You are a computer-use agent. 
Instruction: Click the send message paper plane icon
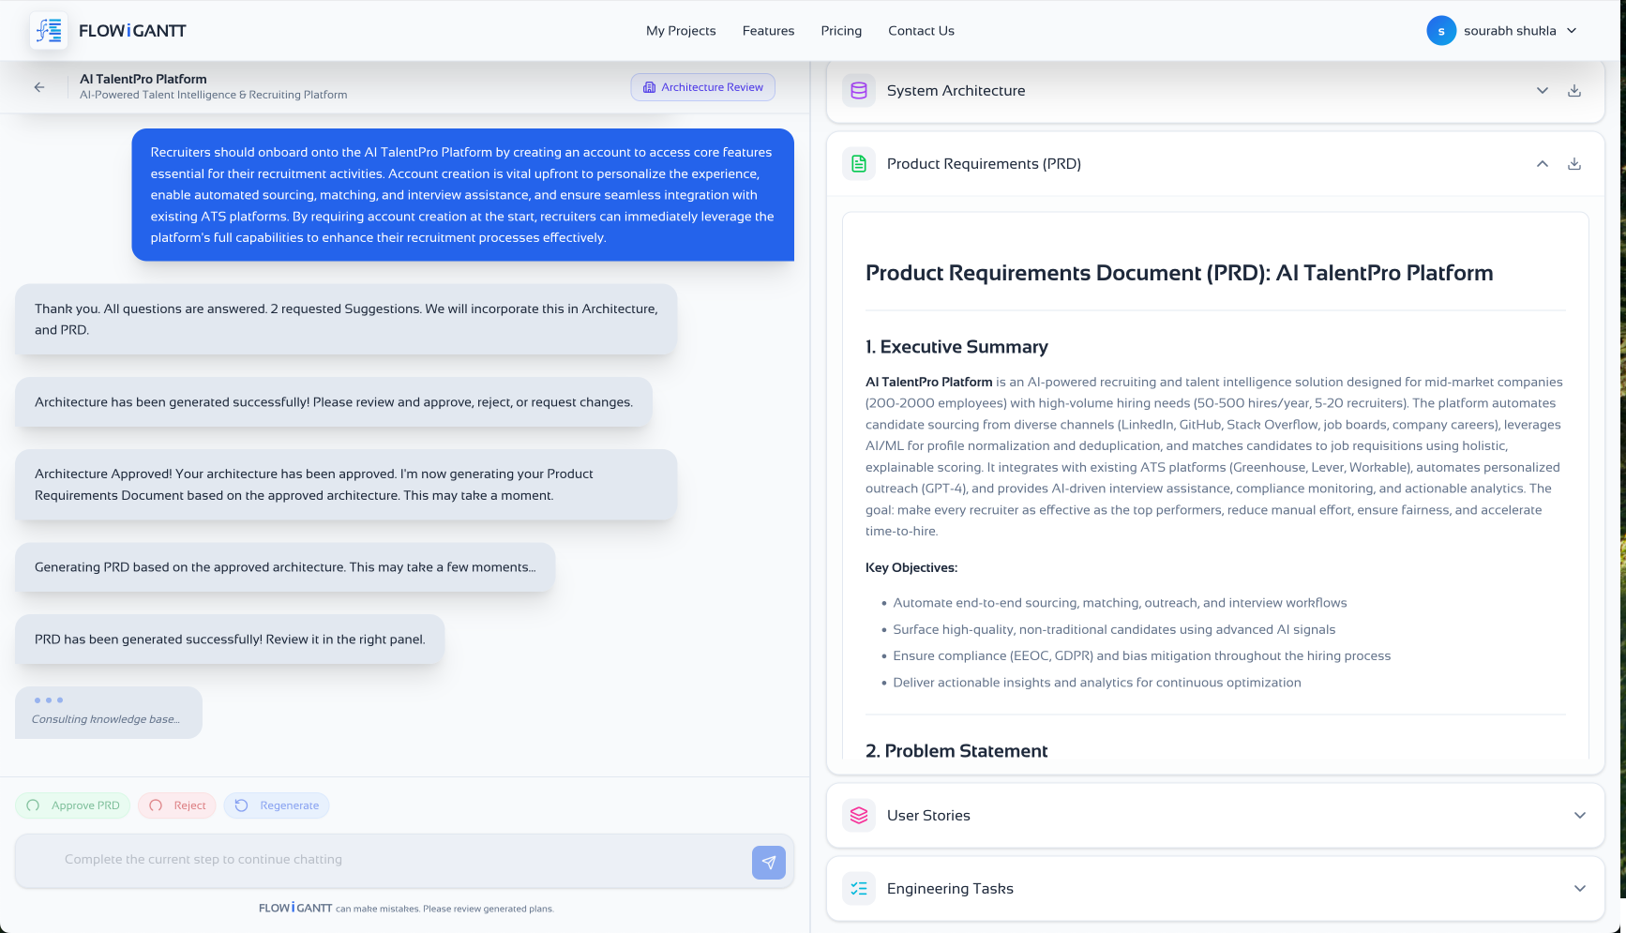click(x=768, y=863)
